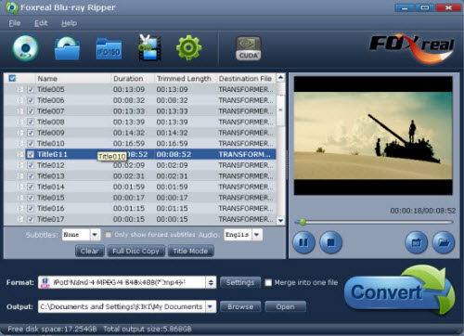This screenshot has width=464, height=336.
Task: Click the preview playback progress slider
Action: pyautogui.click(x=373, y=222)
